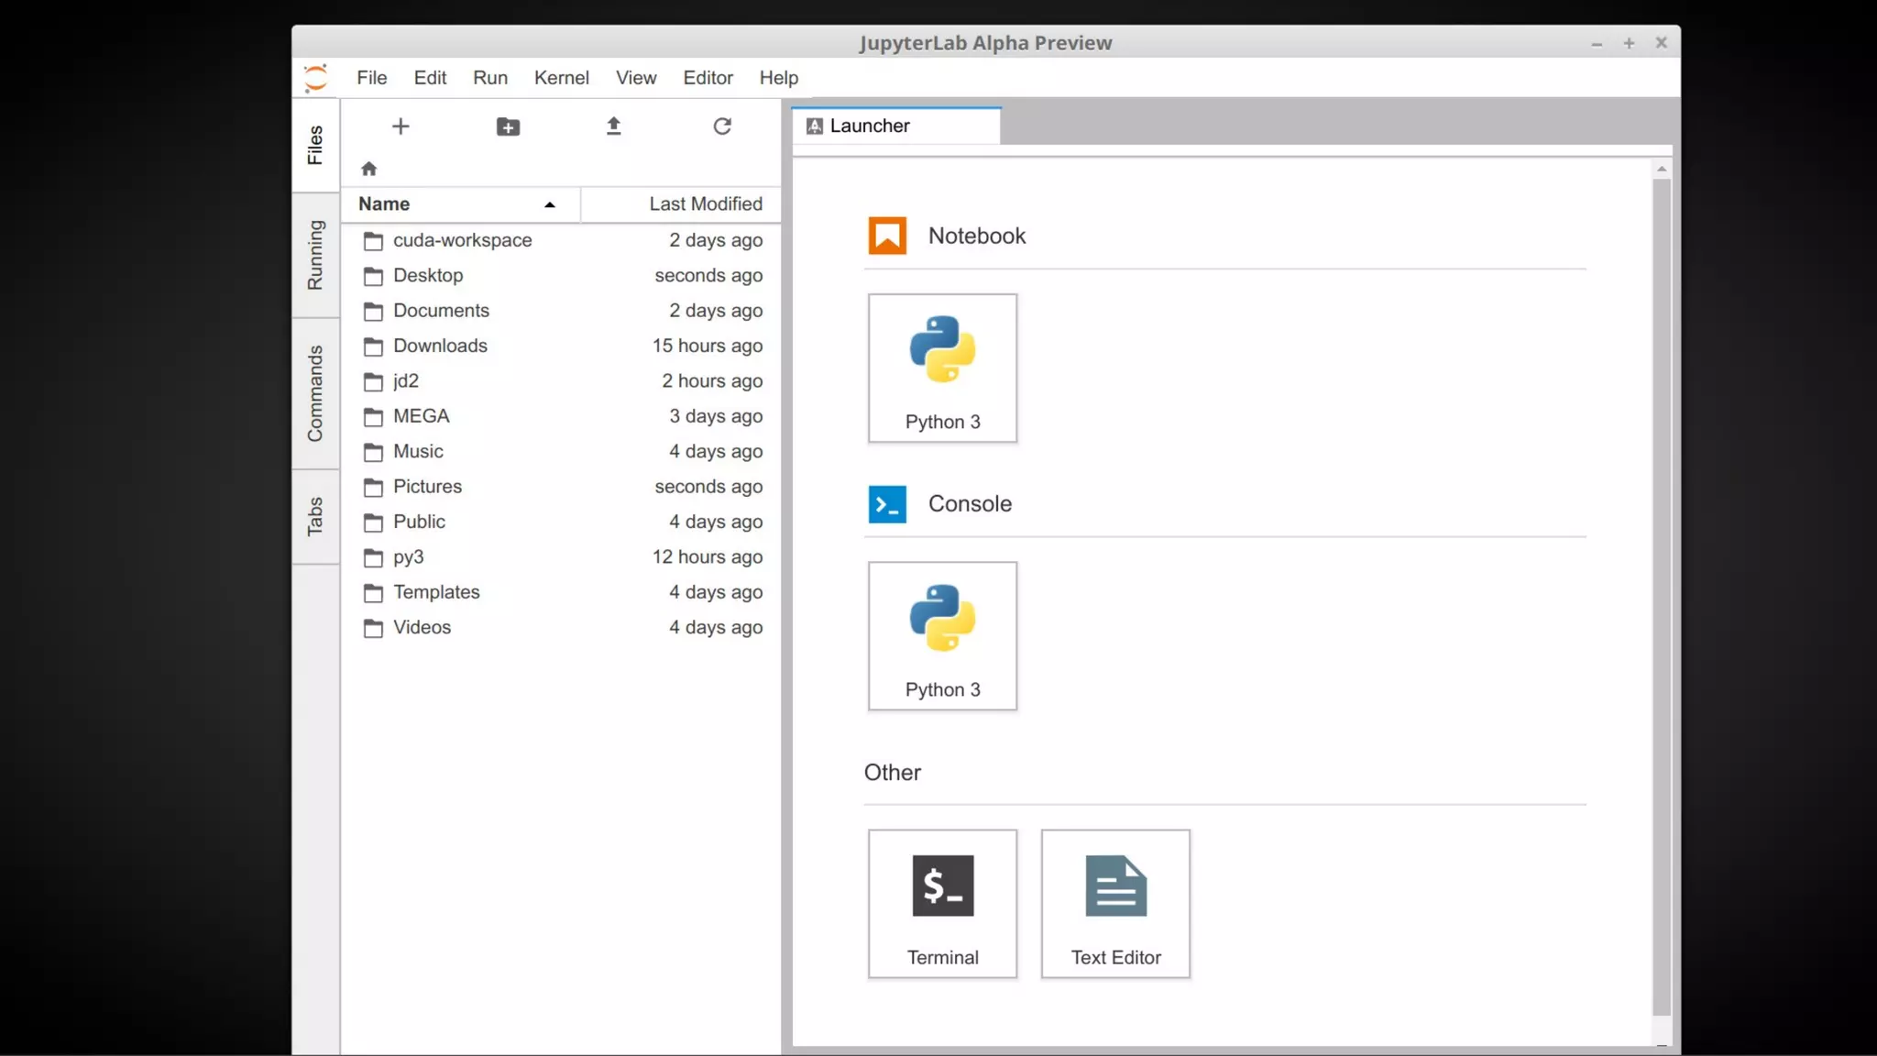Select the Videos folder name
This screenshot has width=1877, height=1056.
pos(422,627)
